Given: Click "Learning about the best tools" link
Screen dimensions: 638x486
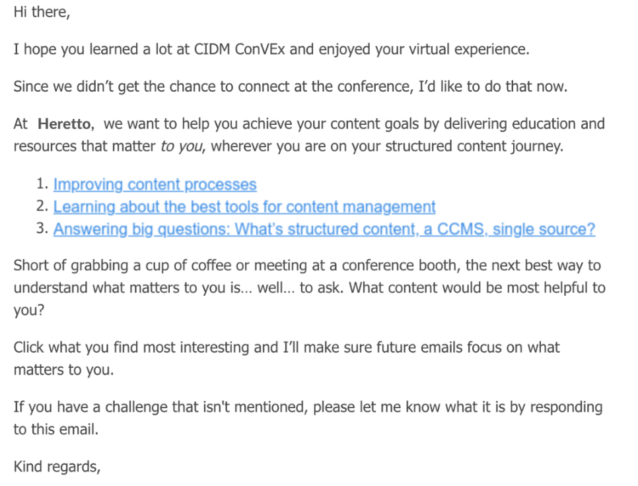Looking at the screenshot, I should (244, 207).
